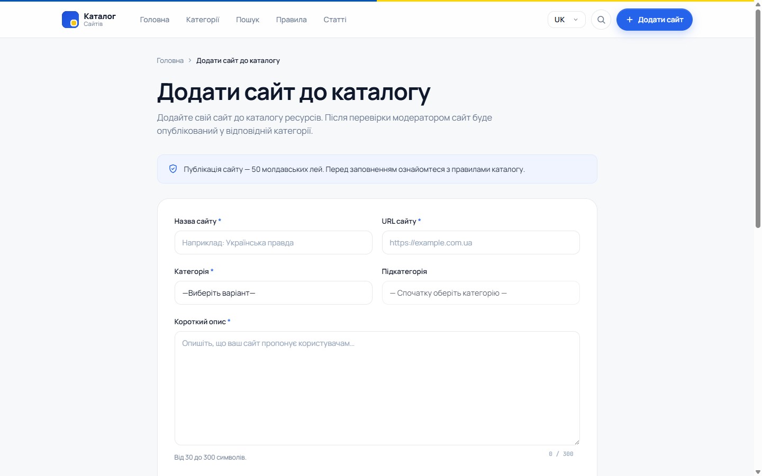Open search with the magnifier icon
The width and height of the screenshot is (762, 476).
pyautogui.click(x=601, y=20)
